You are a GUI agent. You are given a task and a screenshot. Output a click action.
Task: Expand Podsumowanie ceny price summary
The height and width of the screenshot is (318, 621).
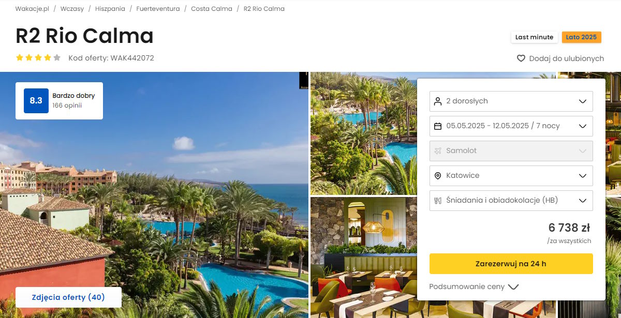(x=474, y=286)
